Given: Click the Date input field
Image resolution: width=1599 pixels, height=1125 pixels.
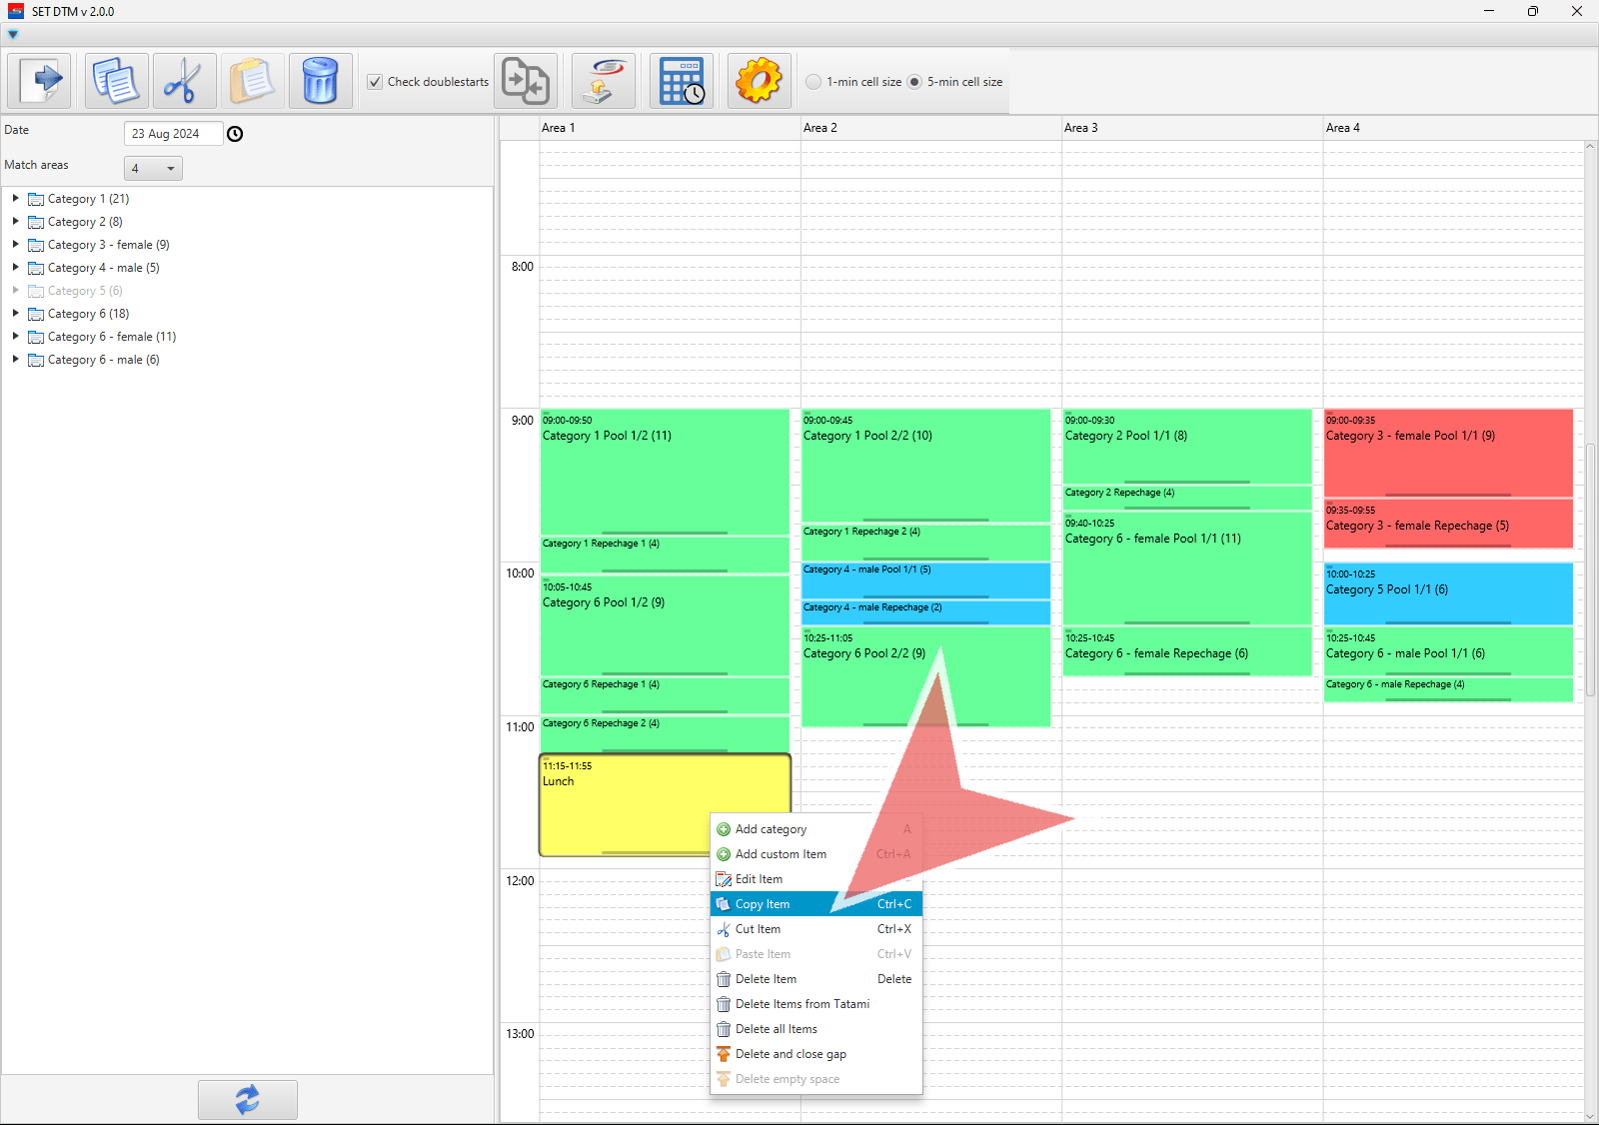Looking at the screenshot, I should tap(172, 134).
